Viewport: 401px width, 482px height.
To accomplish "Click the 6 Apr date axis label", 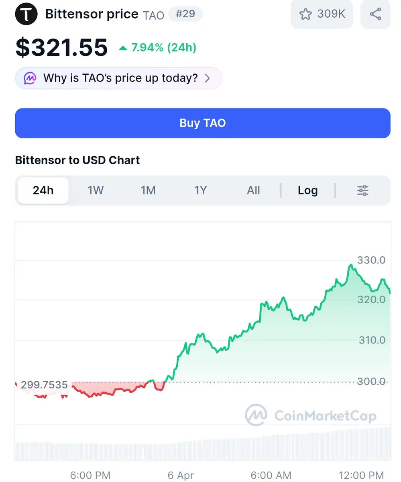I will (x=181, y=476).
